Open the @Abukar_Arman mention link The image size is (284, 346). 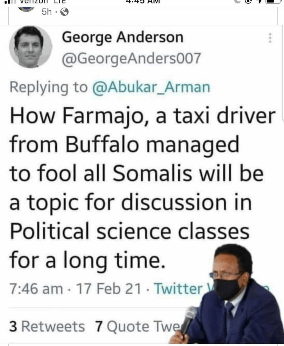(151, 87)
